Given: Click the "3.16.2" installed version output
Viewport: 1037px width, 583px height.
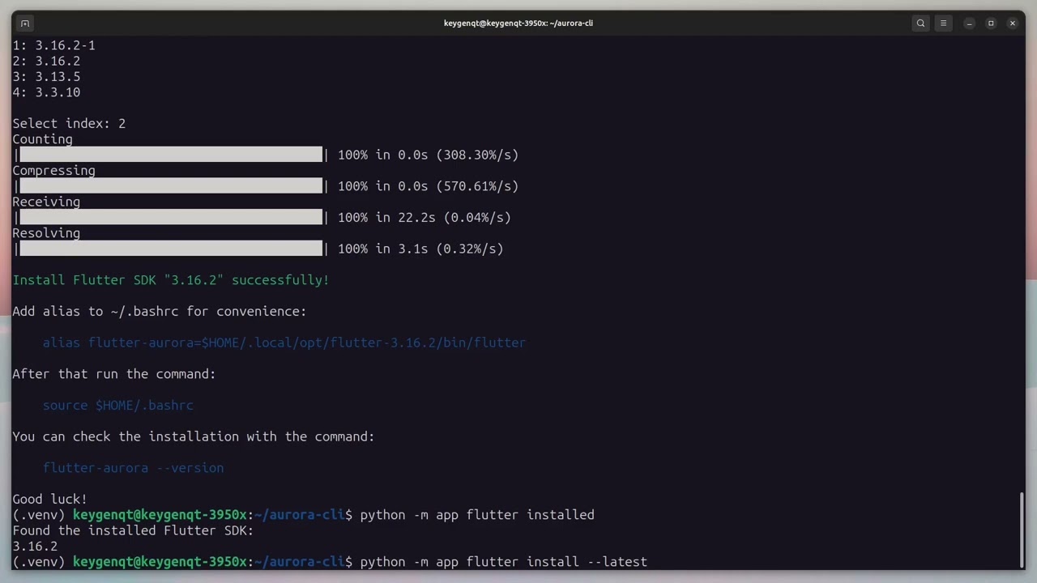Looking at the screenshot, I should click(x=35, y=547).
